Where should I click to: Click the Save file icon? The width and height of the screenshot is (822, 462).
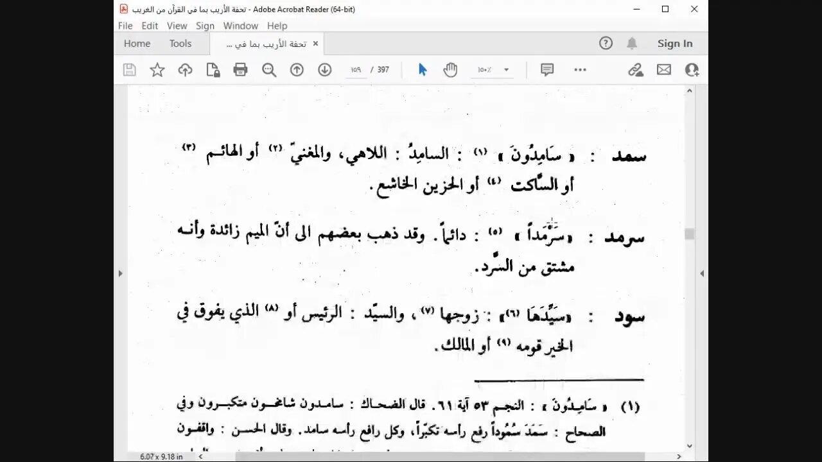pyautogui.click(x=130, y=70)
